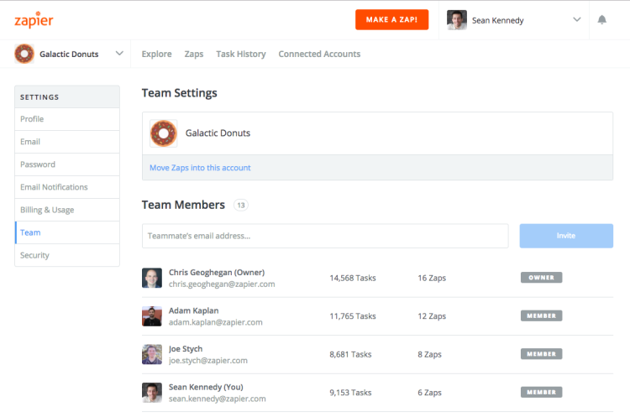This screenshot has height=417, width=630.
Task: Open Security settings in the sidebar
Action: (x=35, y=255)
